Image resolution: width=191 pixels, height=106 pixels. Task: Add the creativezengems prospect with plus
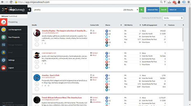point(37,62)
